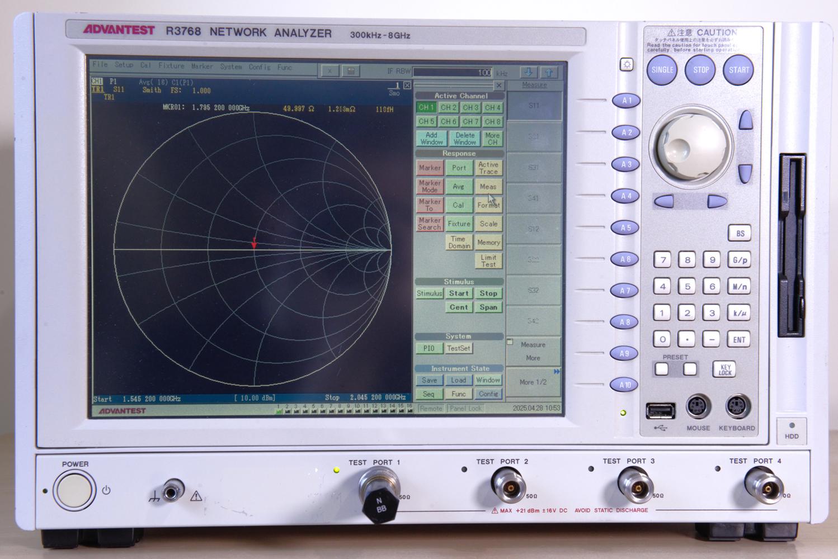Click the X icon button in the top toolbar
The image size is (838, 559).
[329, 71]
